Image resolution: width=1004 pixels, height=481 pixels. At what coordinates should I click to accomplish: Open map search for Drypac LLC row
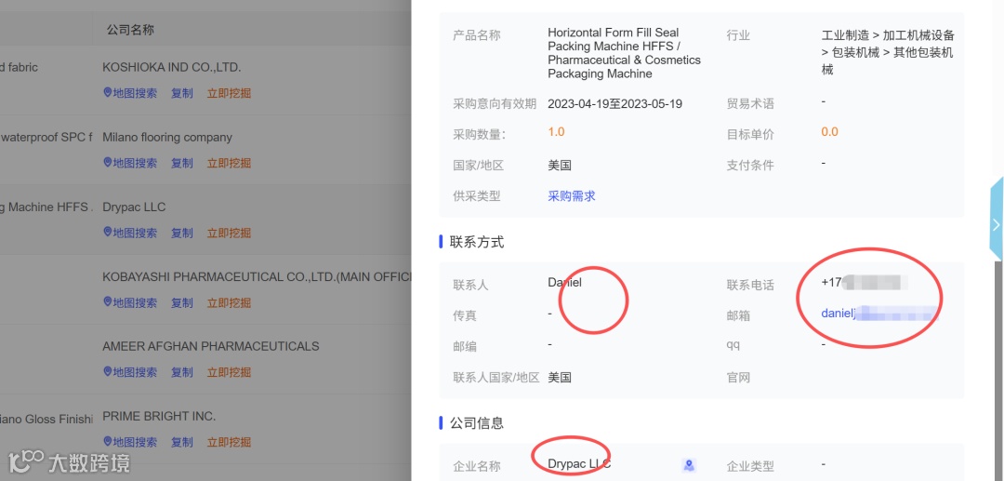click(130, 233)
